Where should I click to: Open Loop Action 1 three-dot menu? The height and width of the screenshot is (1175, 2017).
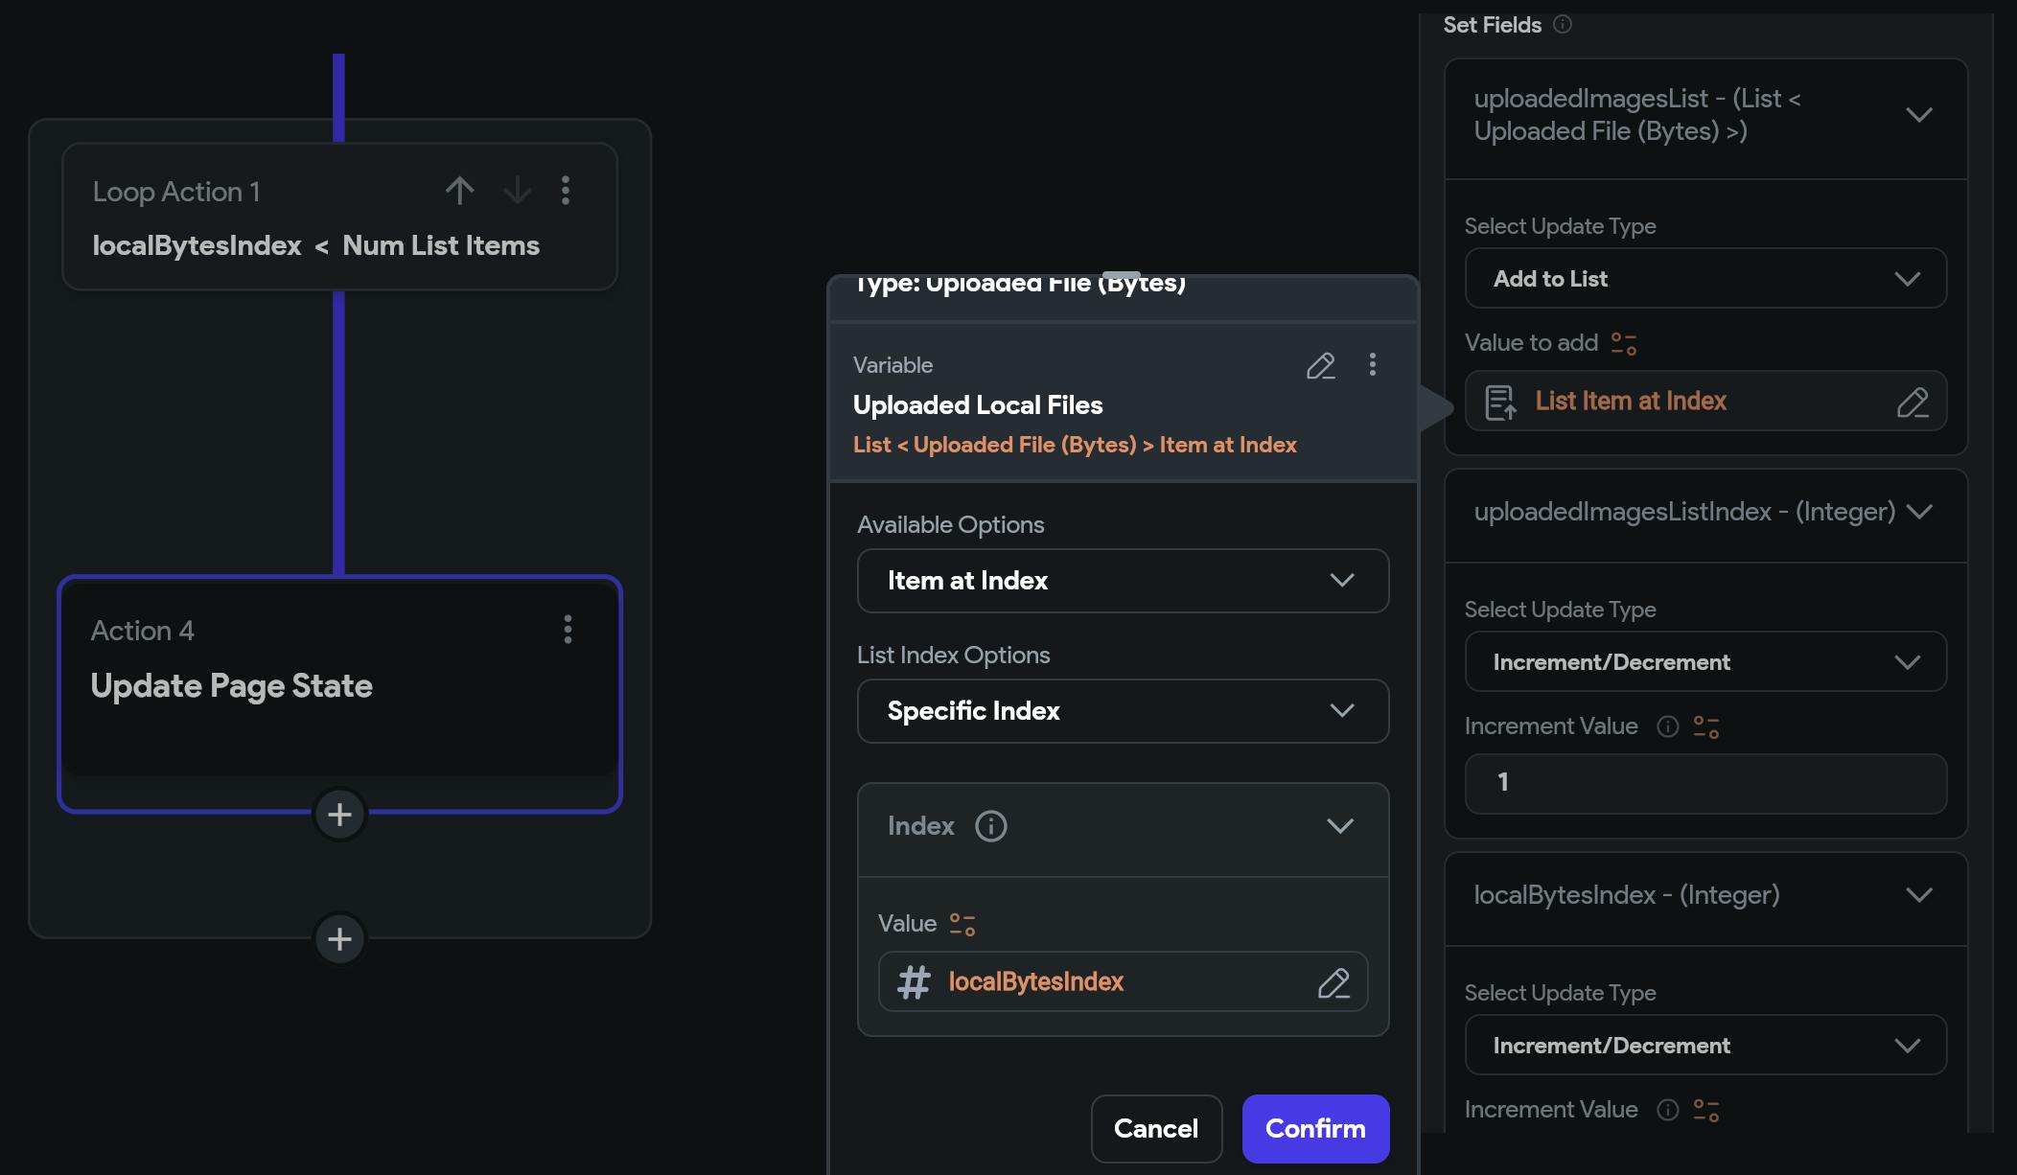coord(566,191)
